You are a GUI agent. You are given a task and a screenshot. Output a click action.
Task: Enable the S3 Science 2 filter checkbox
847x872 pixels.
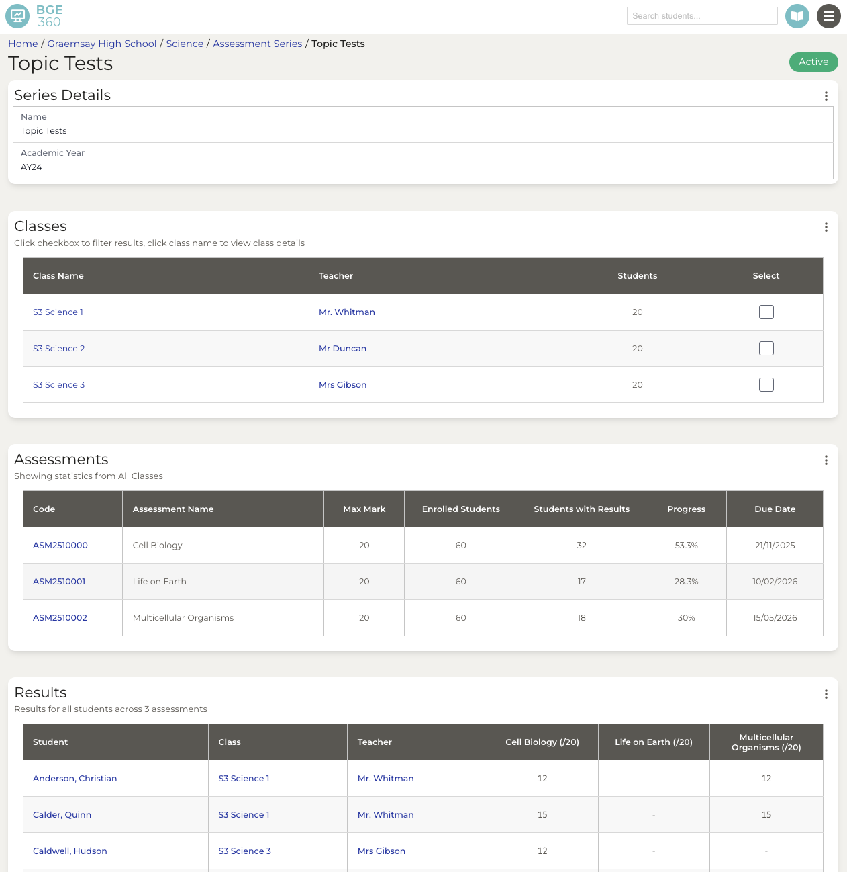pyautogui.click(x=766, y=348)
